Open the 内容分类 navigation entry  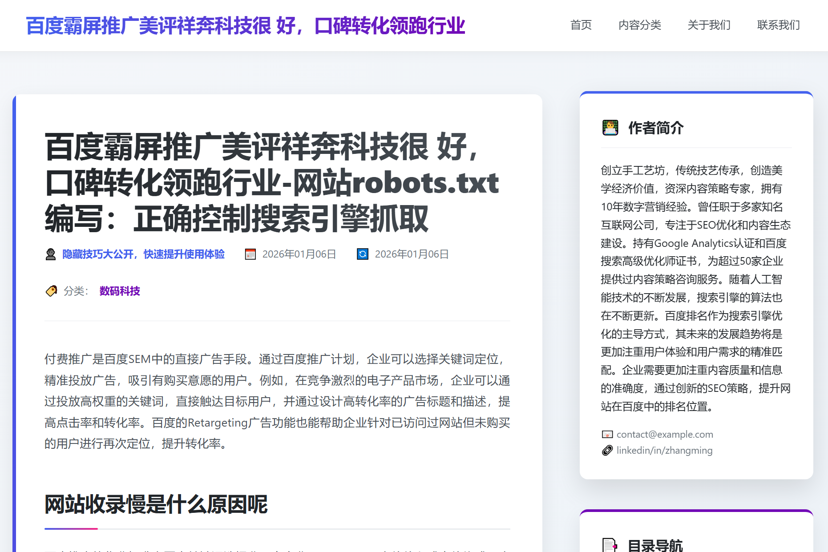tap(640, 25)
